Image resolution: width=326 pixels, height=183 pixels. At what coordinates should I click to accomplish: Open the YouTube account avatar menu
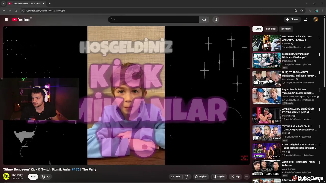coord(316,20)
